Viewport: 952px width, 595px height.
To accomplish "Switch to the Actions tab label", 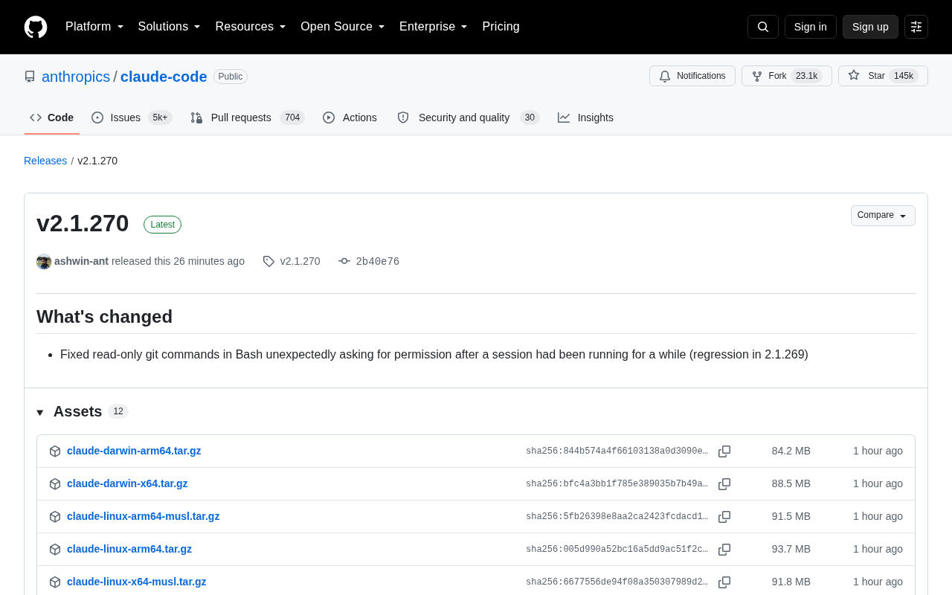I will pyautogui.click(x=360, y=118).
